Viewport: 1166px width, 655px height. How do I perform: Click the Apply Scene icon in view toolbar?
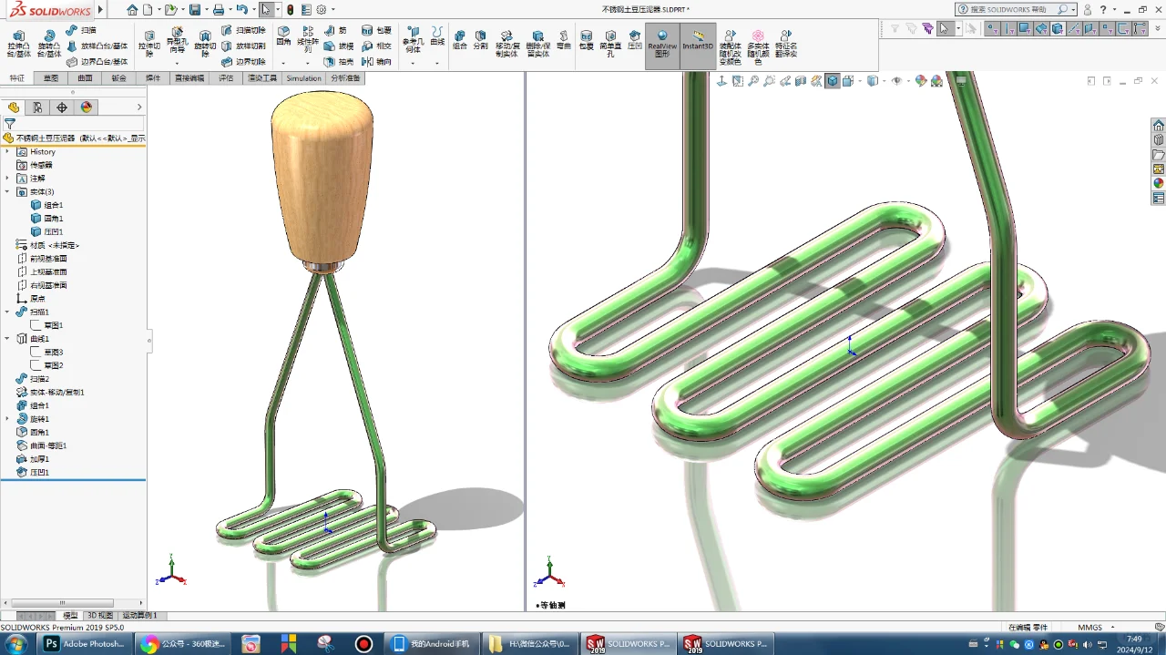click(936, 81)
